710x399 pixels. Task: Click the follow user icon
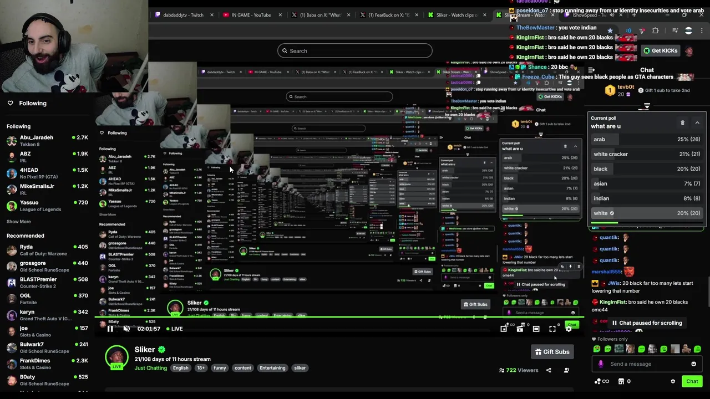coord(566,370)
